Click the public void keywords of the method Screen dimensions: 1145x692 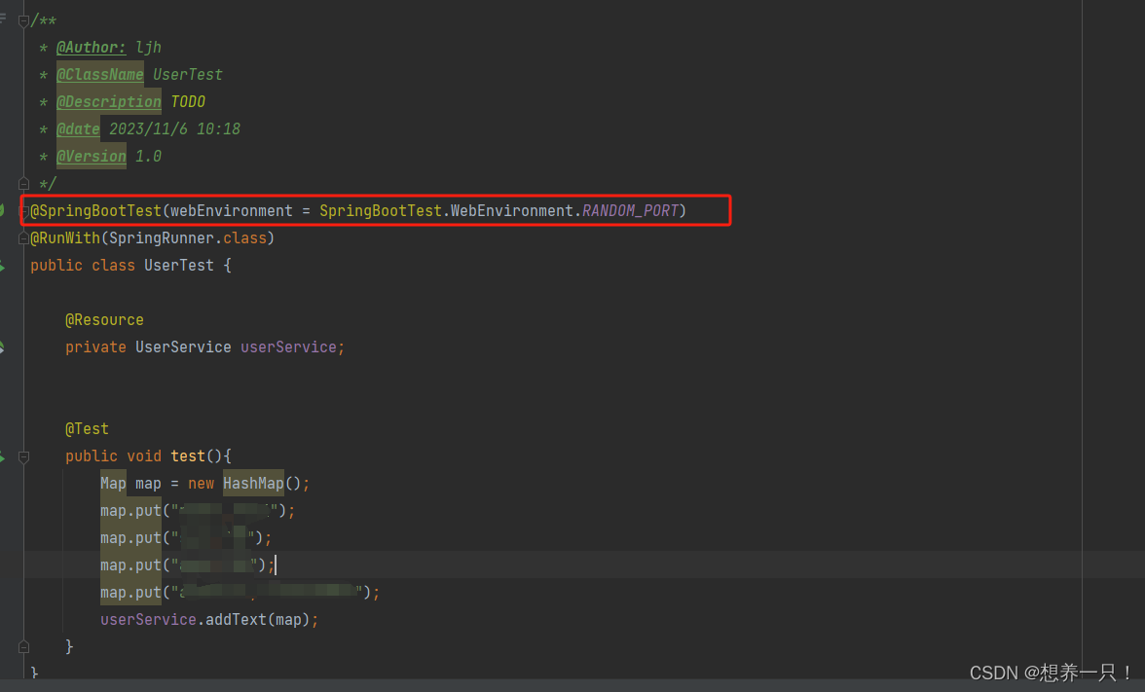[113, 456]
